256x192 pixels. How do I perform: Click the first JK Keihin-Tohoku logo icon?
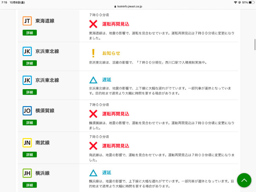pos(27,51)
